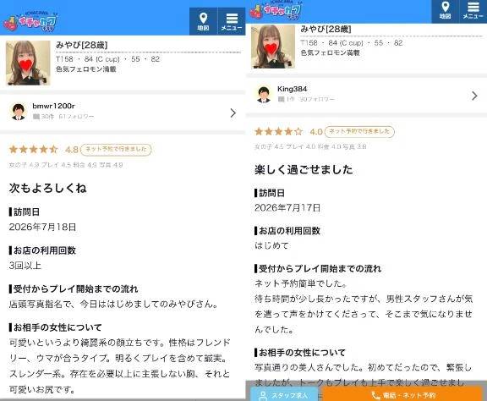This screenshot has height=401, width=487.
Task: Expand King384 profile with chevron arrow
Action: (x=474, y=96)
